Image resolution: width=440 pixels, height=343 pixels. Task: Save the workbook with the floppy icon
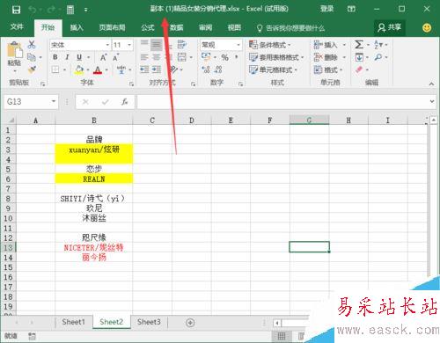(x=16, y=10)
